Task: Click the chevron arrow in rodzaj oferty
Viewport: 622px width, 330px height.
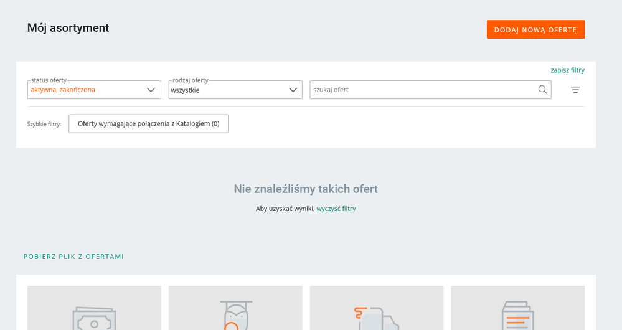Action: [293, 90]
